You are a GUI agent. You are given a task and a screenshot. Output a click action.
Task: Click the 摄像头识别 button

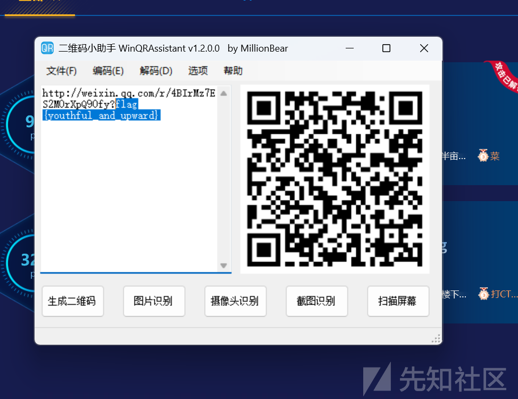click(x=235, y=301)
